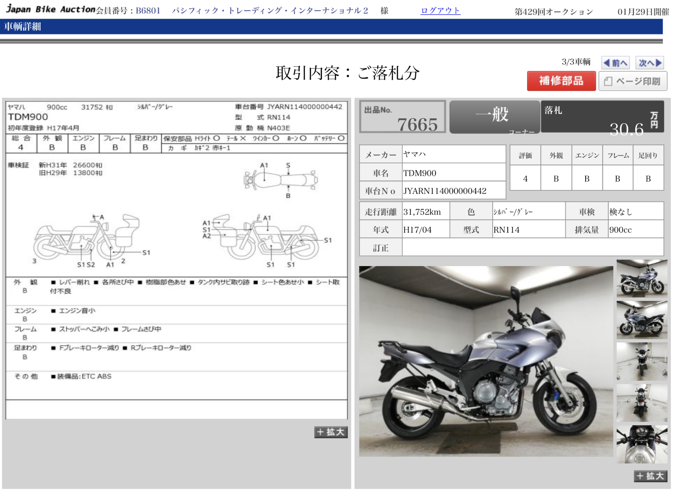
Task: Click the maker ヤマハ cell
Action: pos(454,154)
